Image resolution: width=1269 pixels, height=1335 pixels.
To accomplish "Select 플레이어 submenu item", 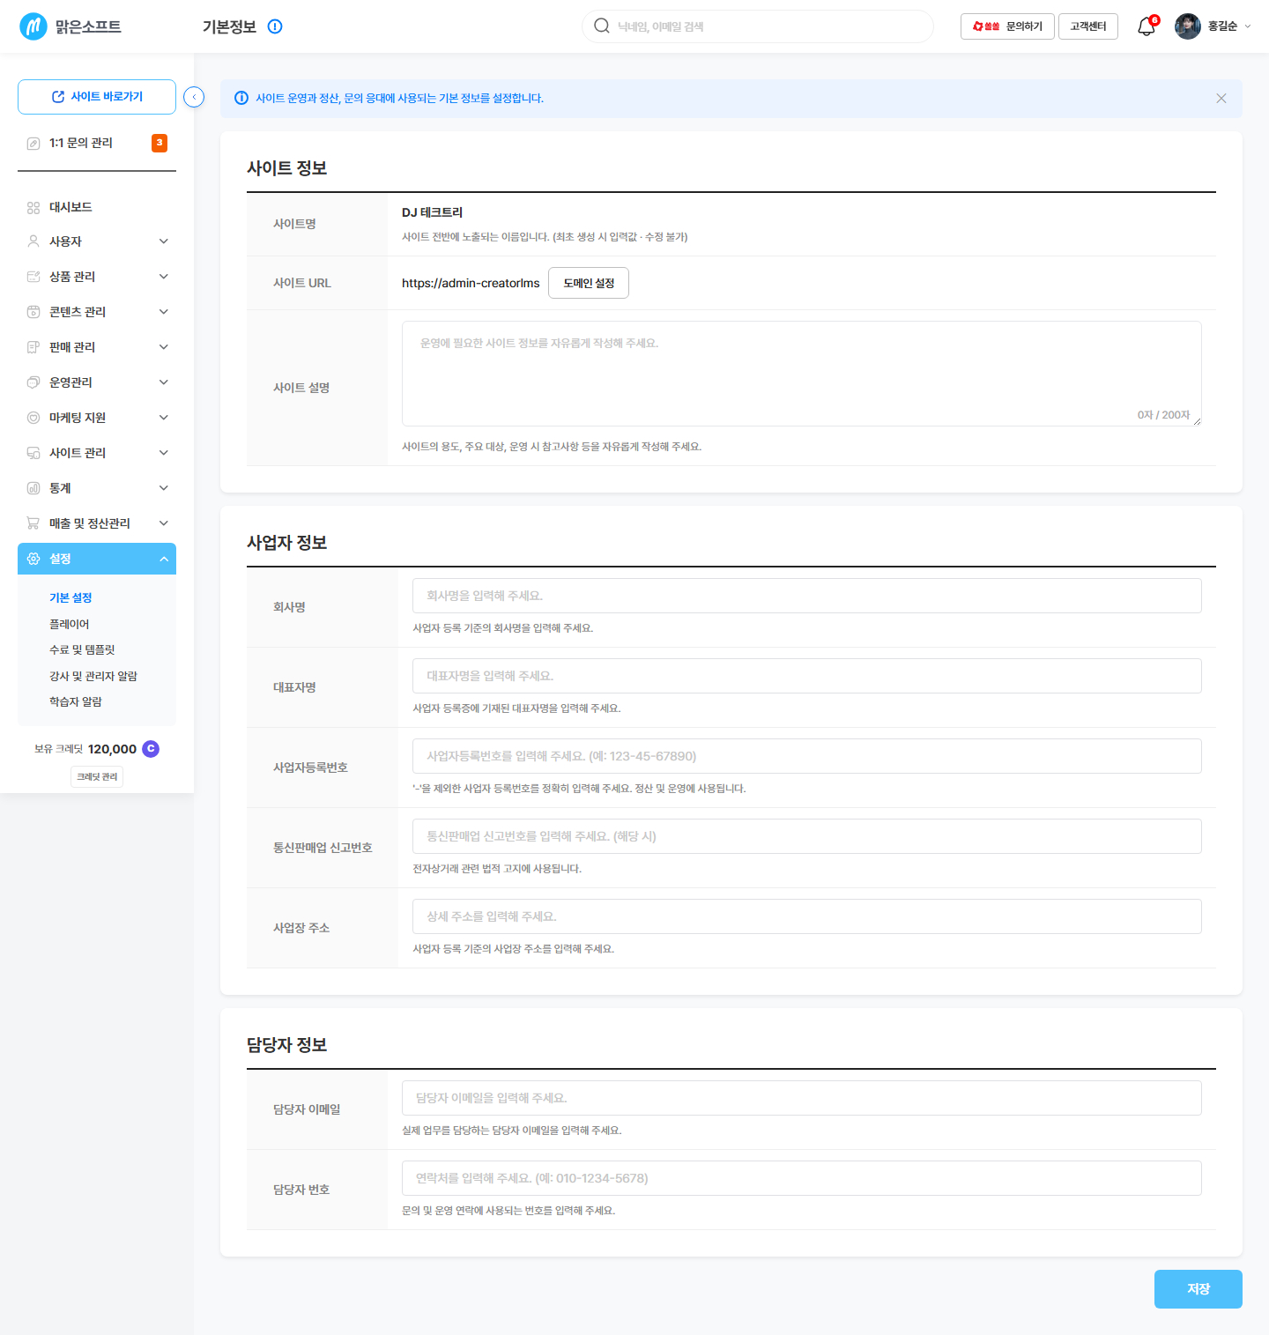I will pos(69,624).
